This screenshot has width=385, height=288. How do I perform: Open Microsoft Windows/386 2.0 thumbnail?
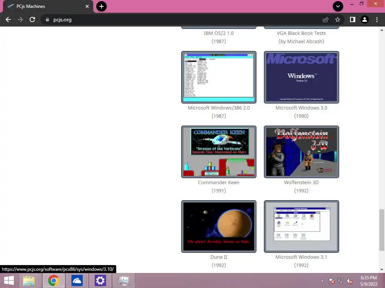coord(219,77)
